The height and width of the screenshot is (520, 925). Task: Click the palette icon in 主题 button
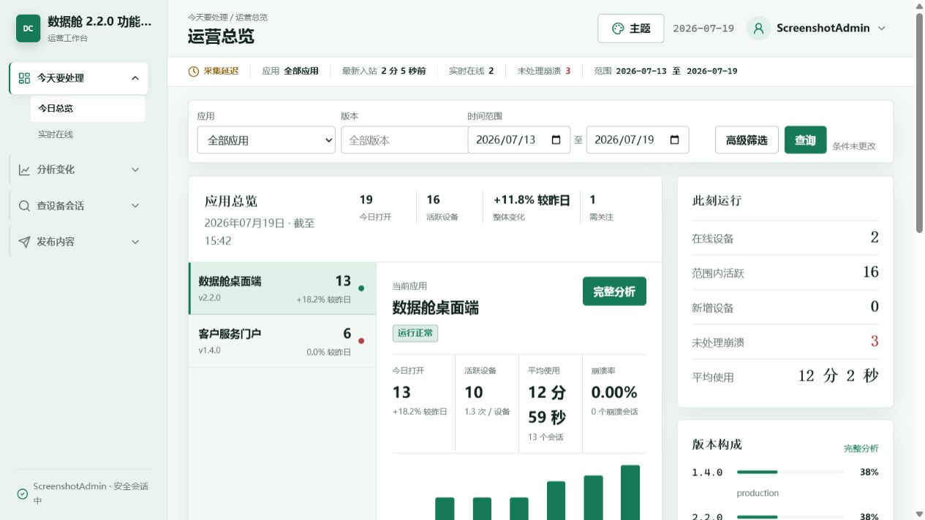coord(618,28)
